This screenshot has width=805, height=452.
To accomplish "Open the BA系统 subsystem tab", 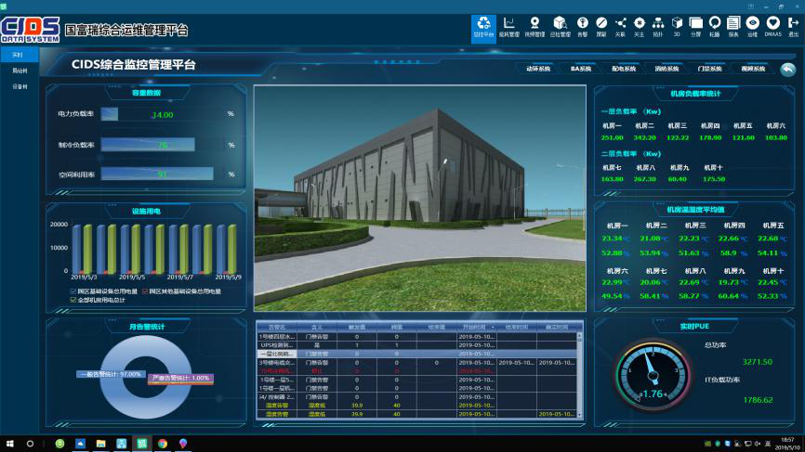I will coord(581,69).
